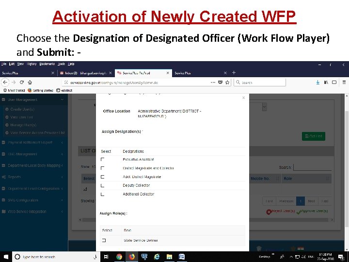Click the Windows taskbar search box
This screenshot has height=262, width=349.
(56, 257)
